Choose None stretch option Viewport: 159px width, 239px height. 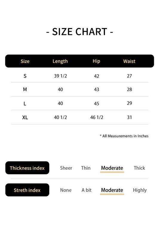(x=66, y=190)
